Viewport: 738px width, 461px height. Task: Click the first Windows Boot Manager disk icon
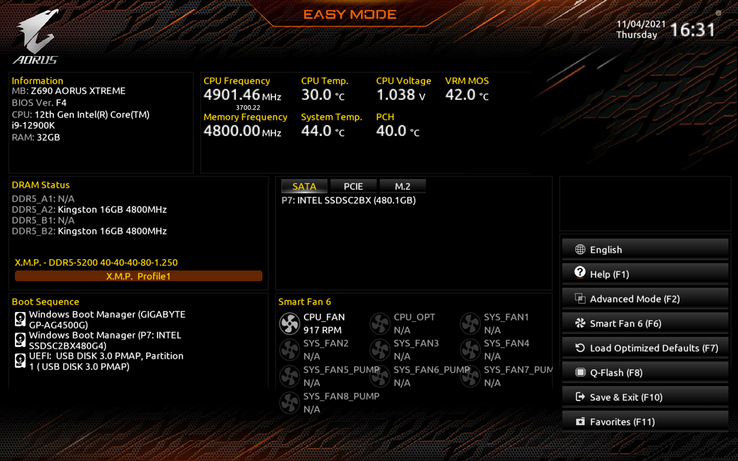(x=20, y=319)
